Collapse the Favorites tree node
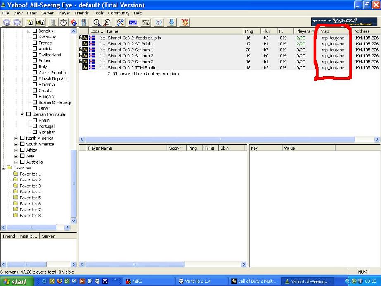381x286 pixels. pyautogui.click(x=3, y=168)
